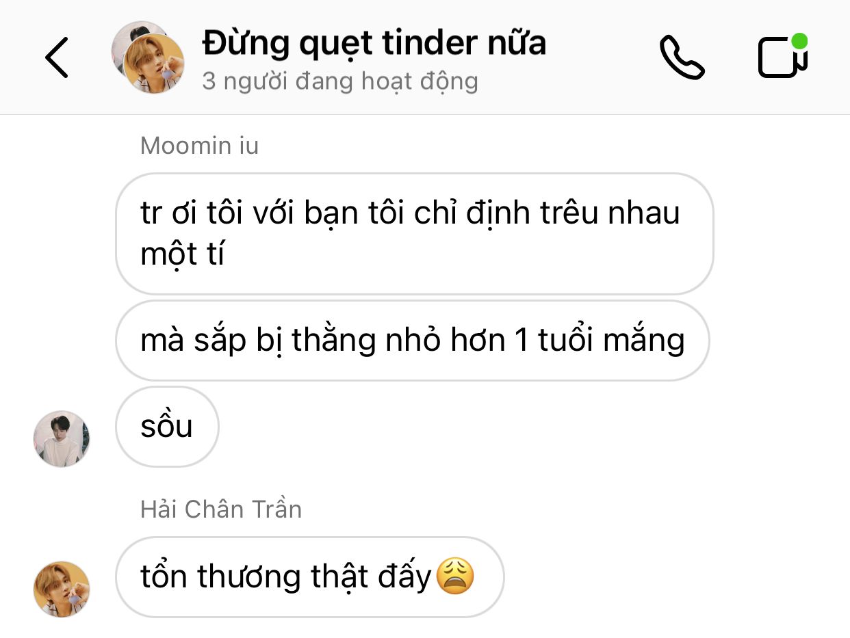The width and height of the screenshot is (850, 638).
Task: Select the message starting "tr ơi tôi với bạn"
Action: (414, 234)
